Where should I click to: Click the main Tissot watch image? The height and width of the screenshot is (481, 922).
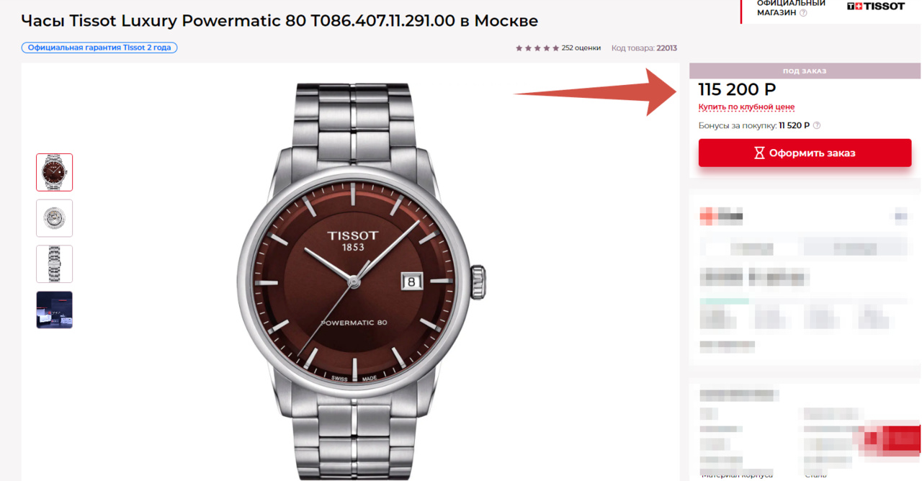coord(362,281)
